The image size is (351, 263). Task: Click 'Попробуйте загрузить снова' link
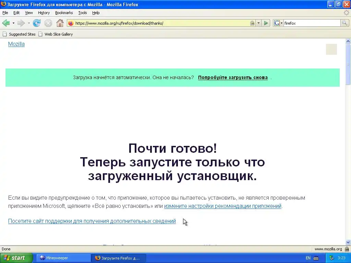pos(233,78)
